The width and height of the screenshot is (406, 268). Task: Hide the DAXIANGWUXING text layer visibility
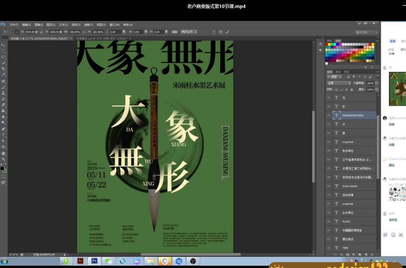(329, 115)
